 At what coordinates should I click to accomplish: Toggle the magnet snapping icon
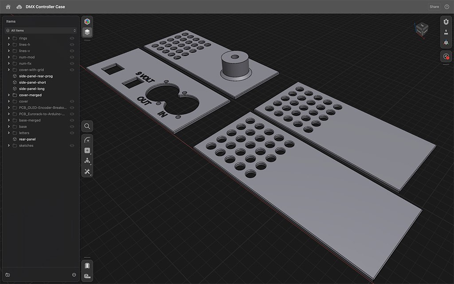click(x=446, y=21)
